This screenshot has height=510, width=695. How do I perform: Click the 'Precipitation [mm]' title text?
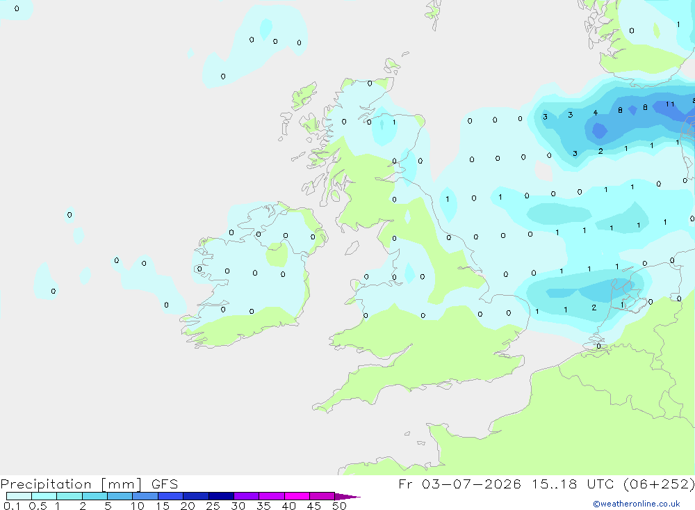pyautogui.click(x=71, y=484)
